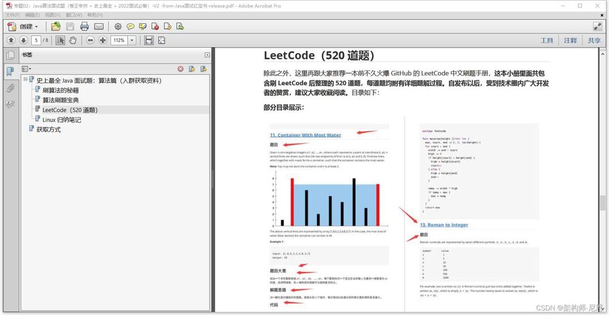Image resolution: width=609 pixels, height=315 pixels.
Task: Click the LeetCode（520 道题）page heading
Action: click(319, 56)
